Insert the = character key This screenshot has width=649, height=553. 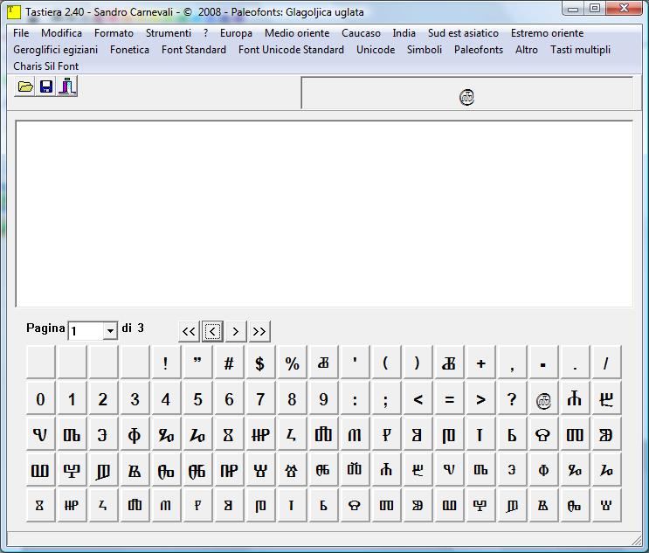(x=449, y=398)
